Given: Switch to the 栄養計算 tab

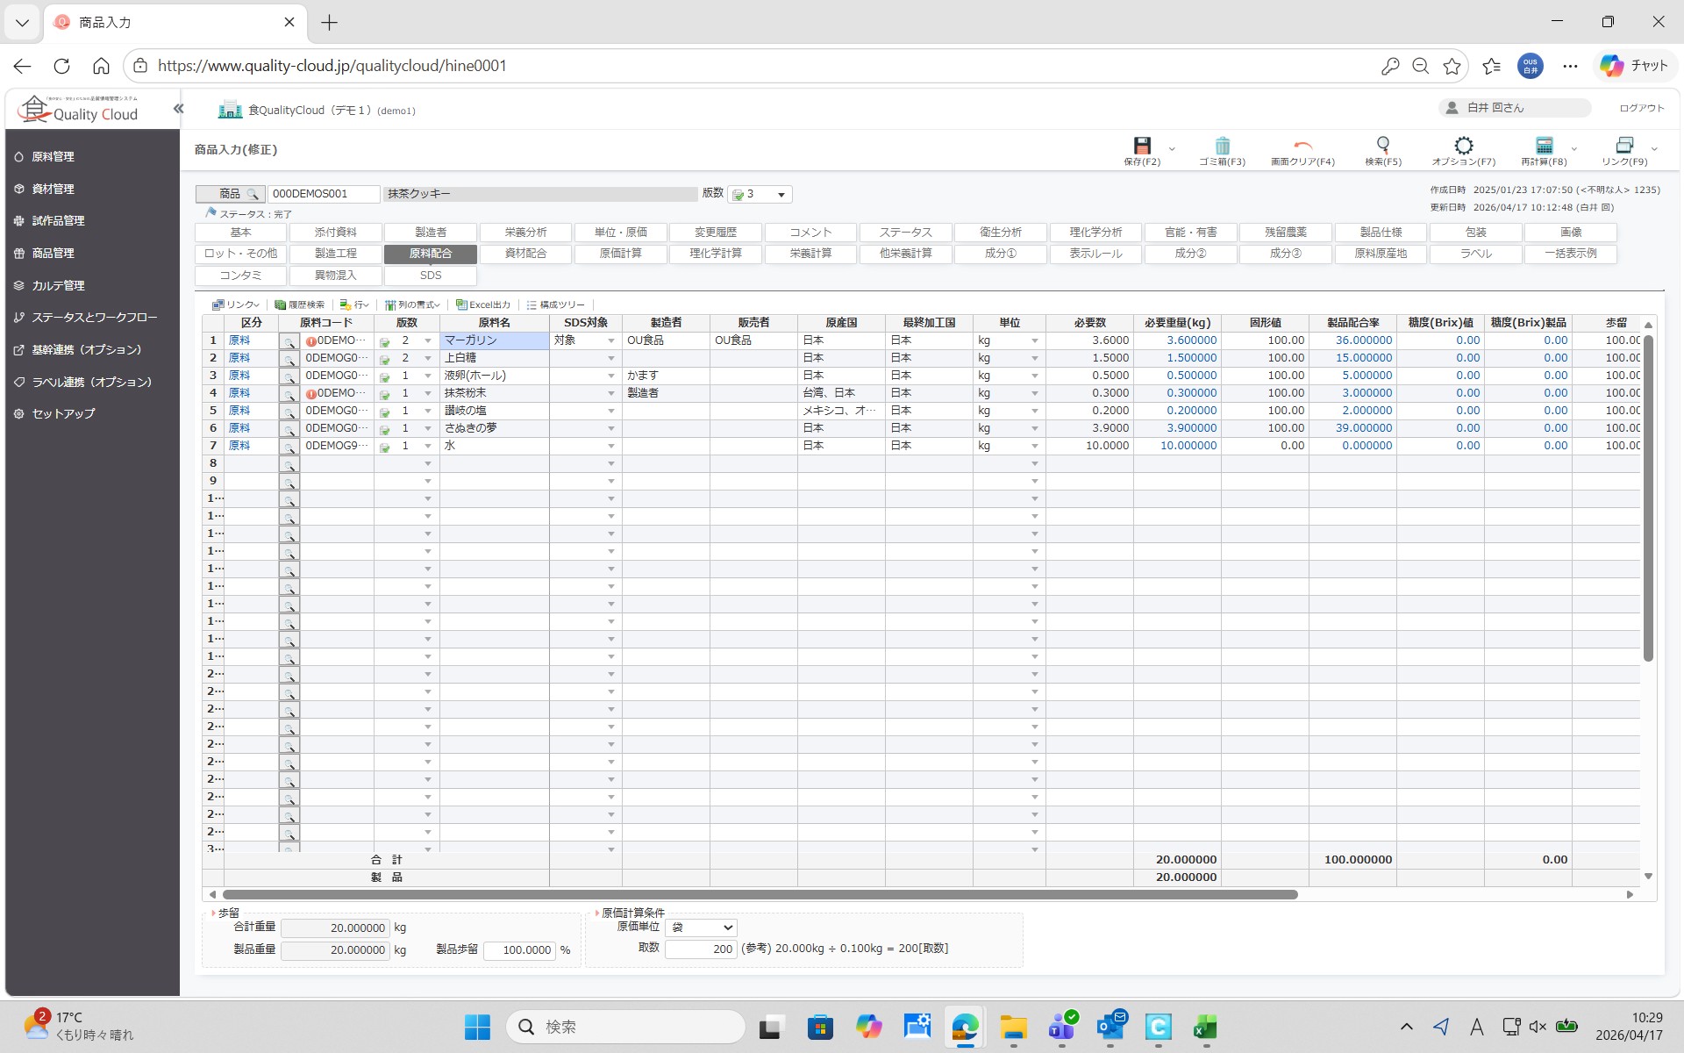Looking at the screenshot, I should point(810,254).
